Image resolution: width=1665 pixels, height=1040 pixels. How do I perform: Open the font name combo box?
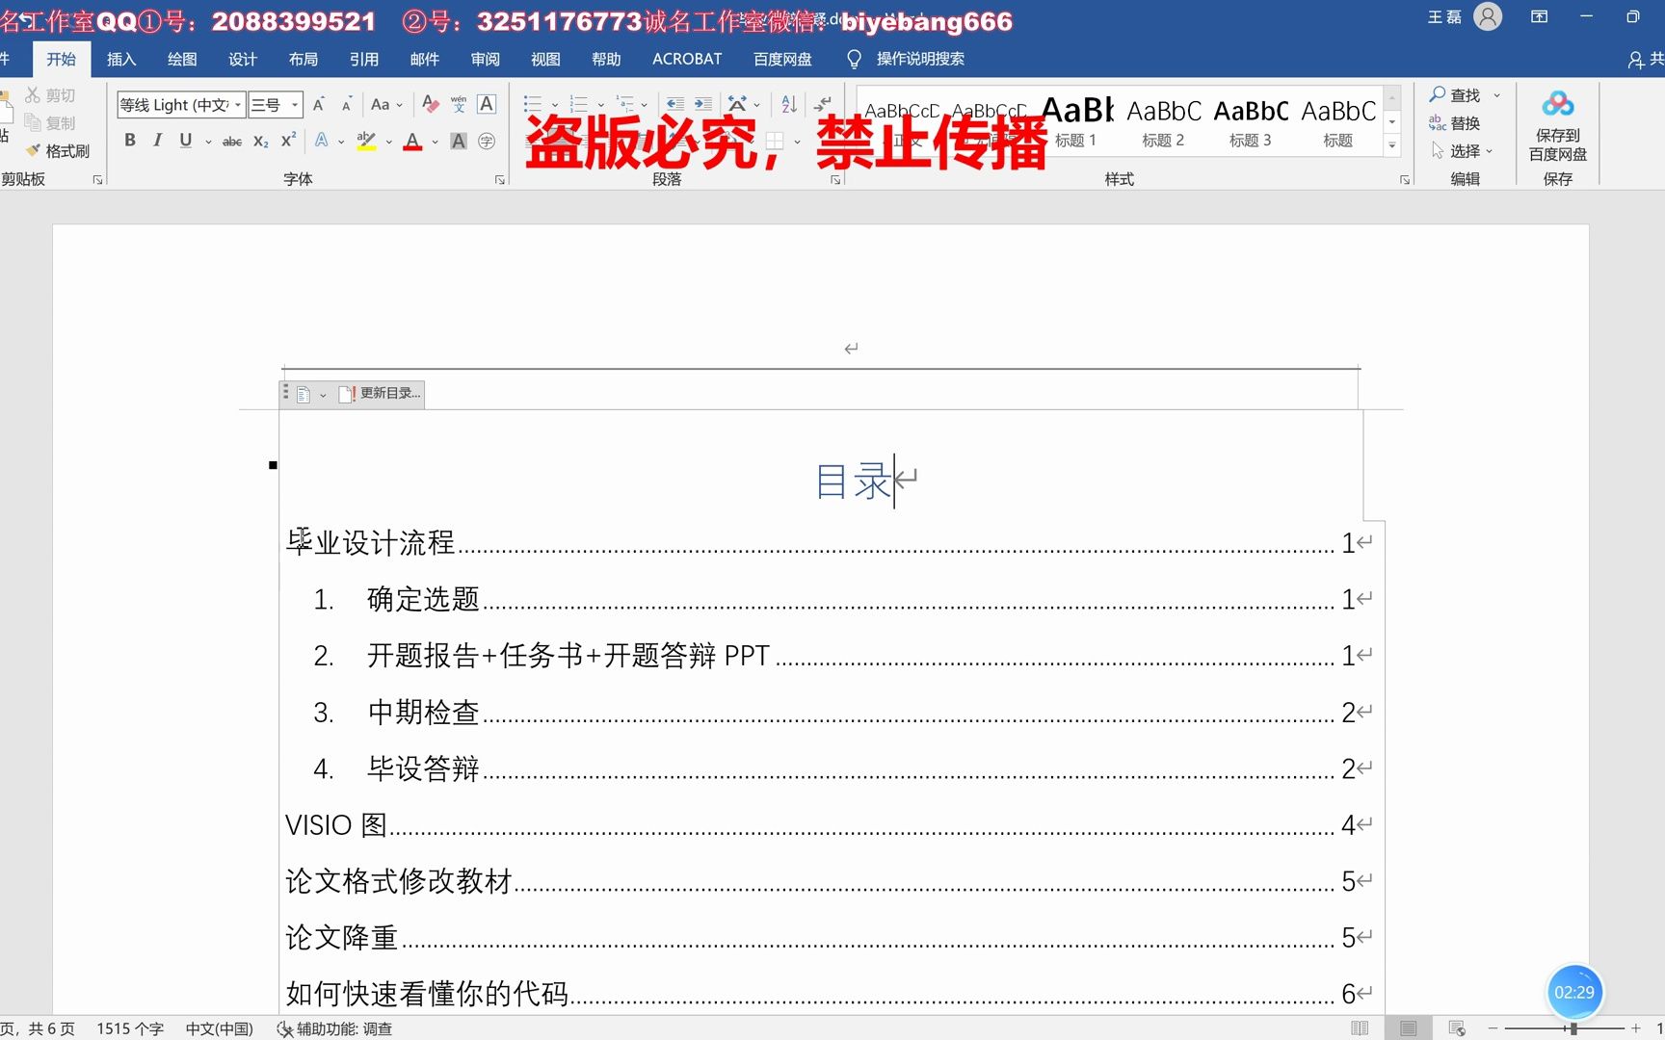coord(181,104)
